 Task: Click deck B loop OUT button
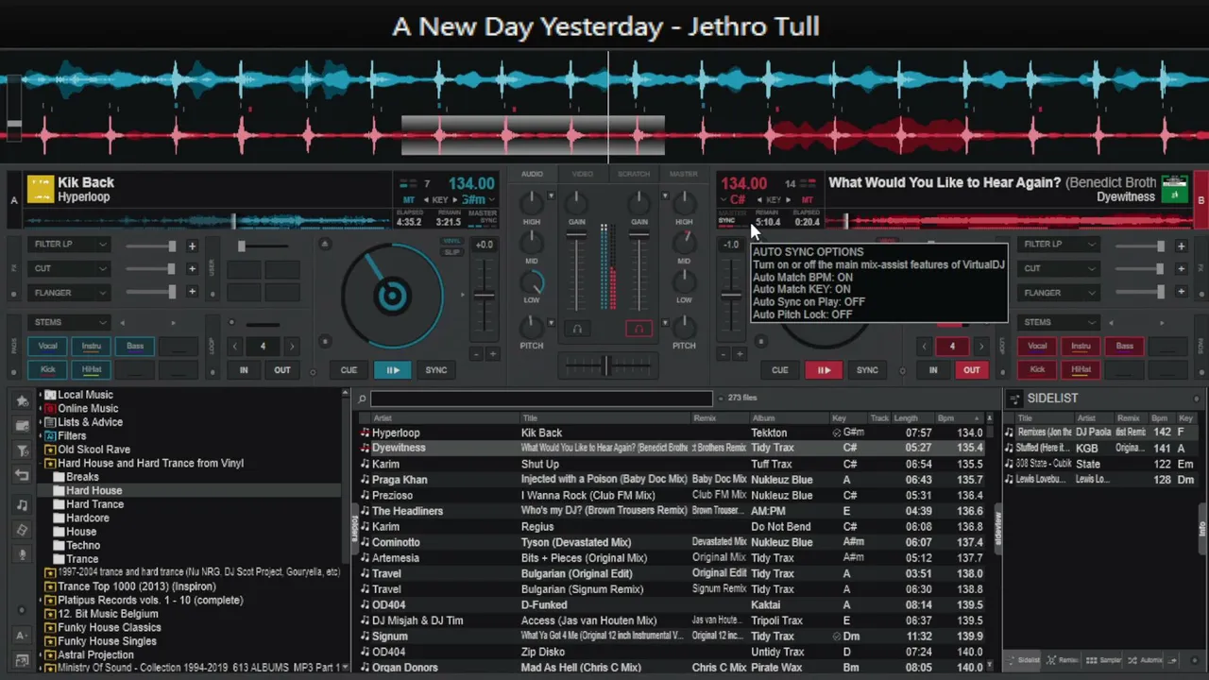coord(972,370)
